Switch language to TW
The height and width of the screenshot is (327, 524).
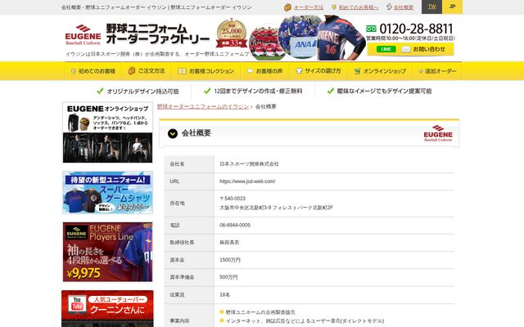(431, 7)
